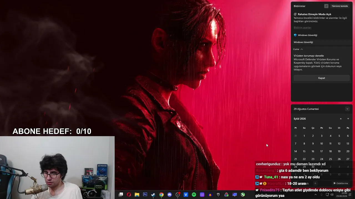Increase focus session duration with plus

click(x=315, y=183)
